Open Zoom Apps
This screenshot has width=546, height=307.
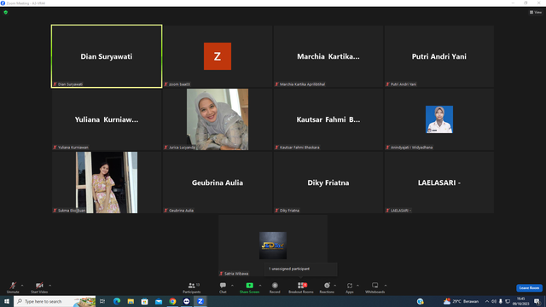pos(350,287)
